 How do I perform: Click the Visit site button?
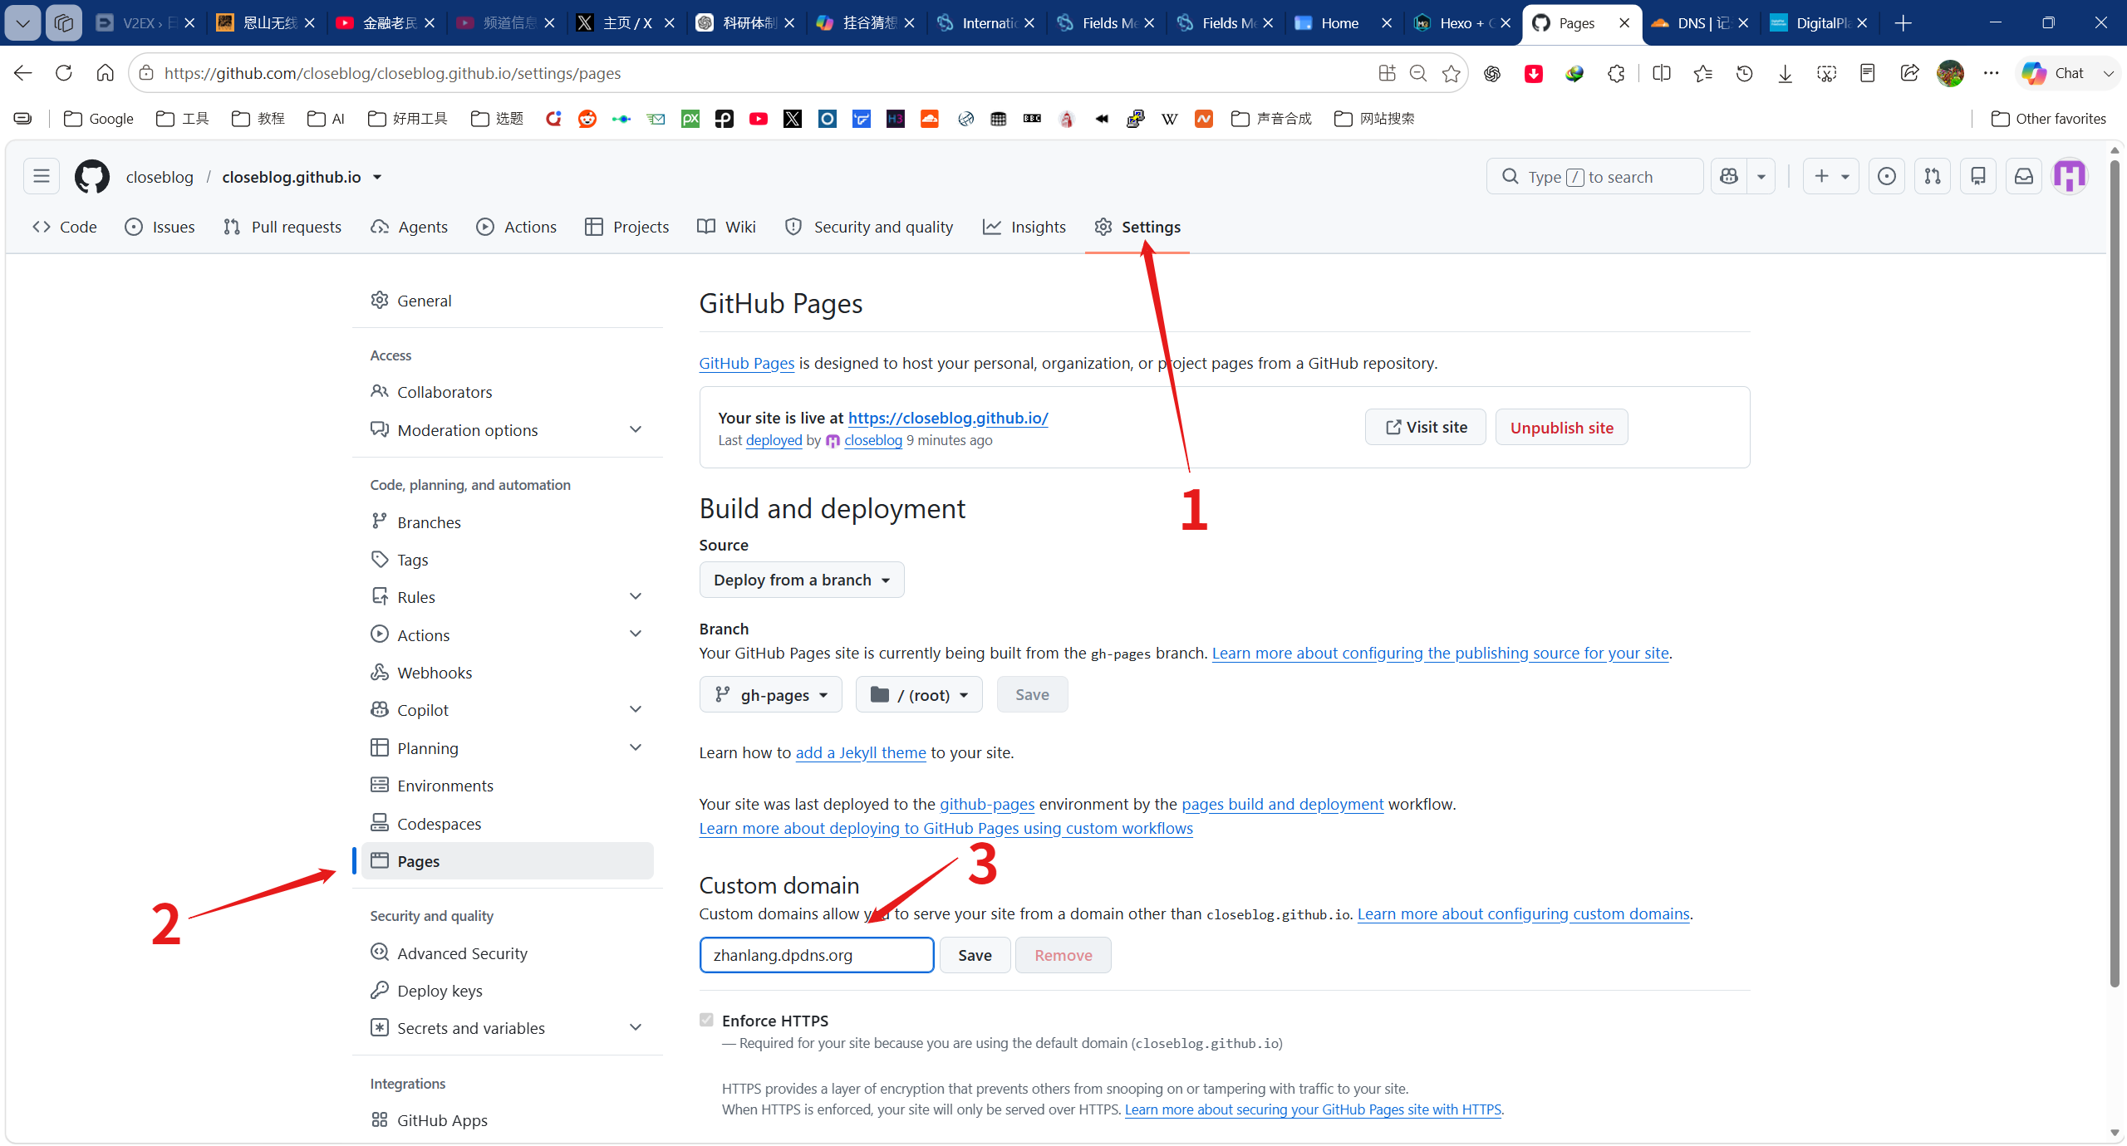coord(1426,427)
